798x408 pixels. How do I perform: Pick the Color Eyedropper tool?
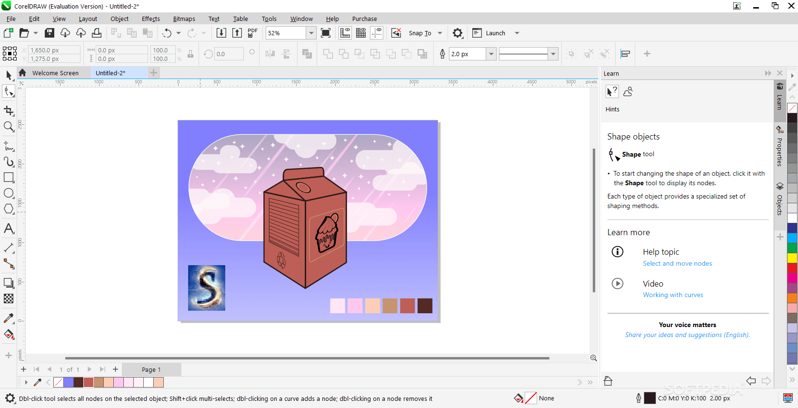pyautogui.click(x=9, y=318)
